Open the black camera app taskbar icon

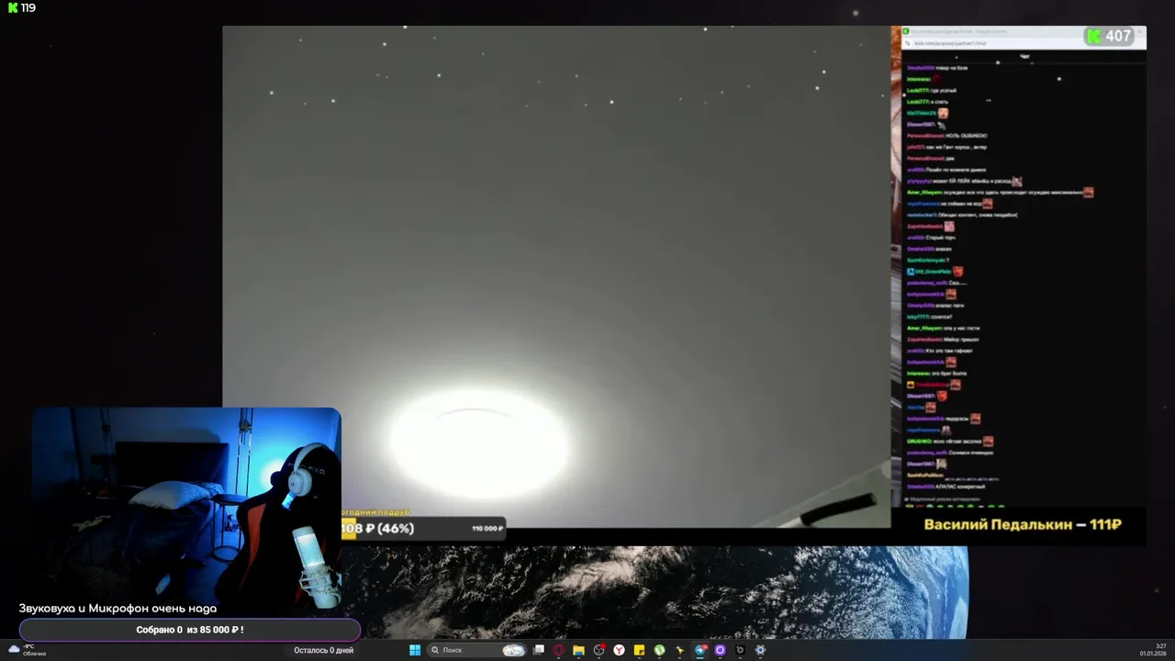pos(740,650)
